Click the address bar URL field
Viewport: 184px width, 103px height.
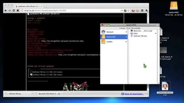click(70, 11)
